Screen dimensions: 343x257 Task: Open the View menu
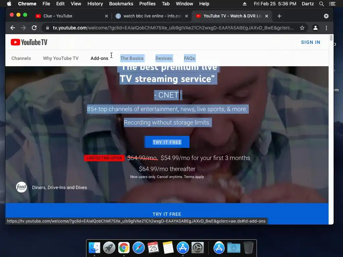(76, 4)
